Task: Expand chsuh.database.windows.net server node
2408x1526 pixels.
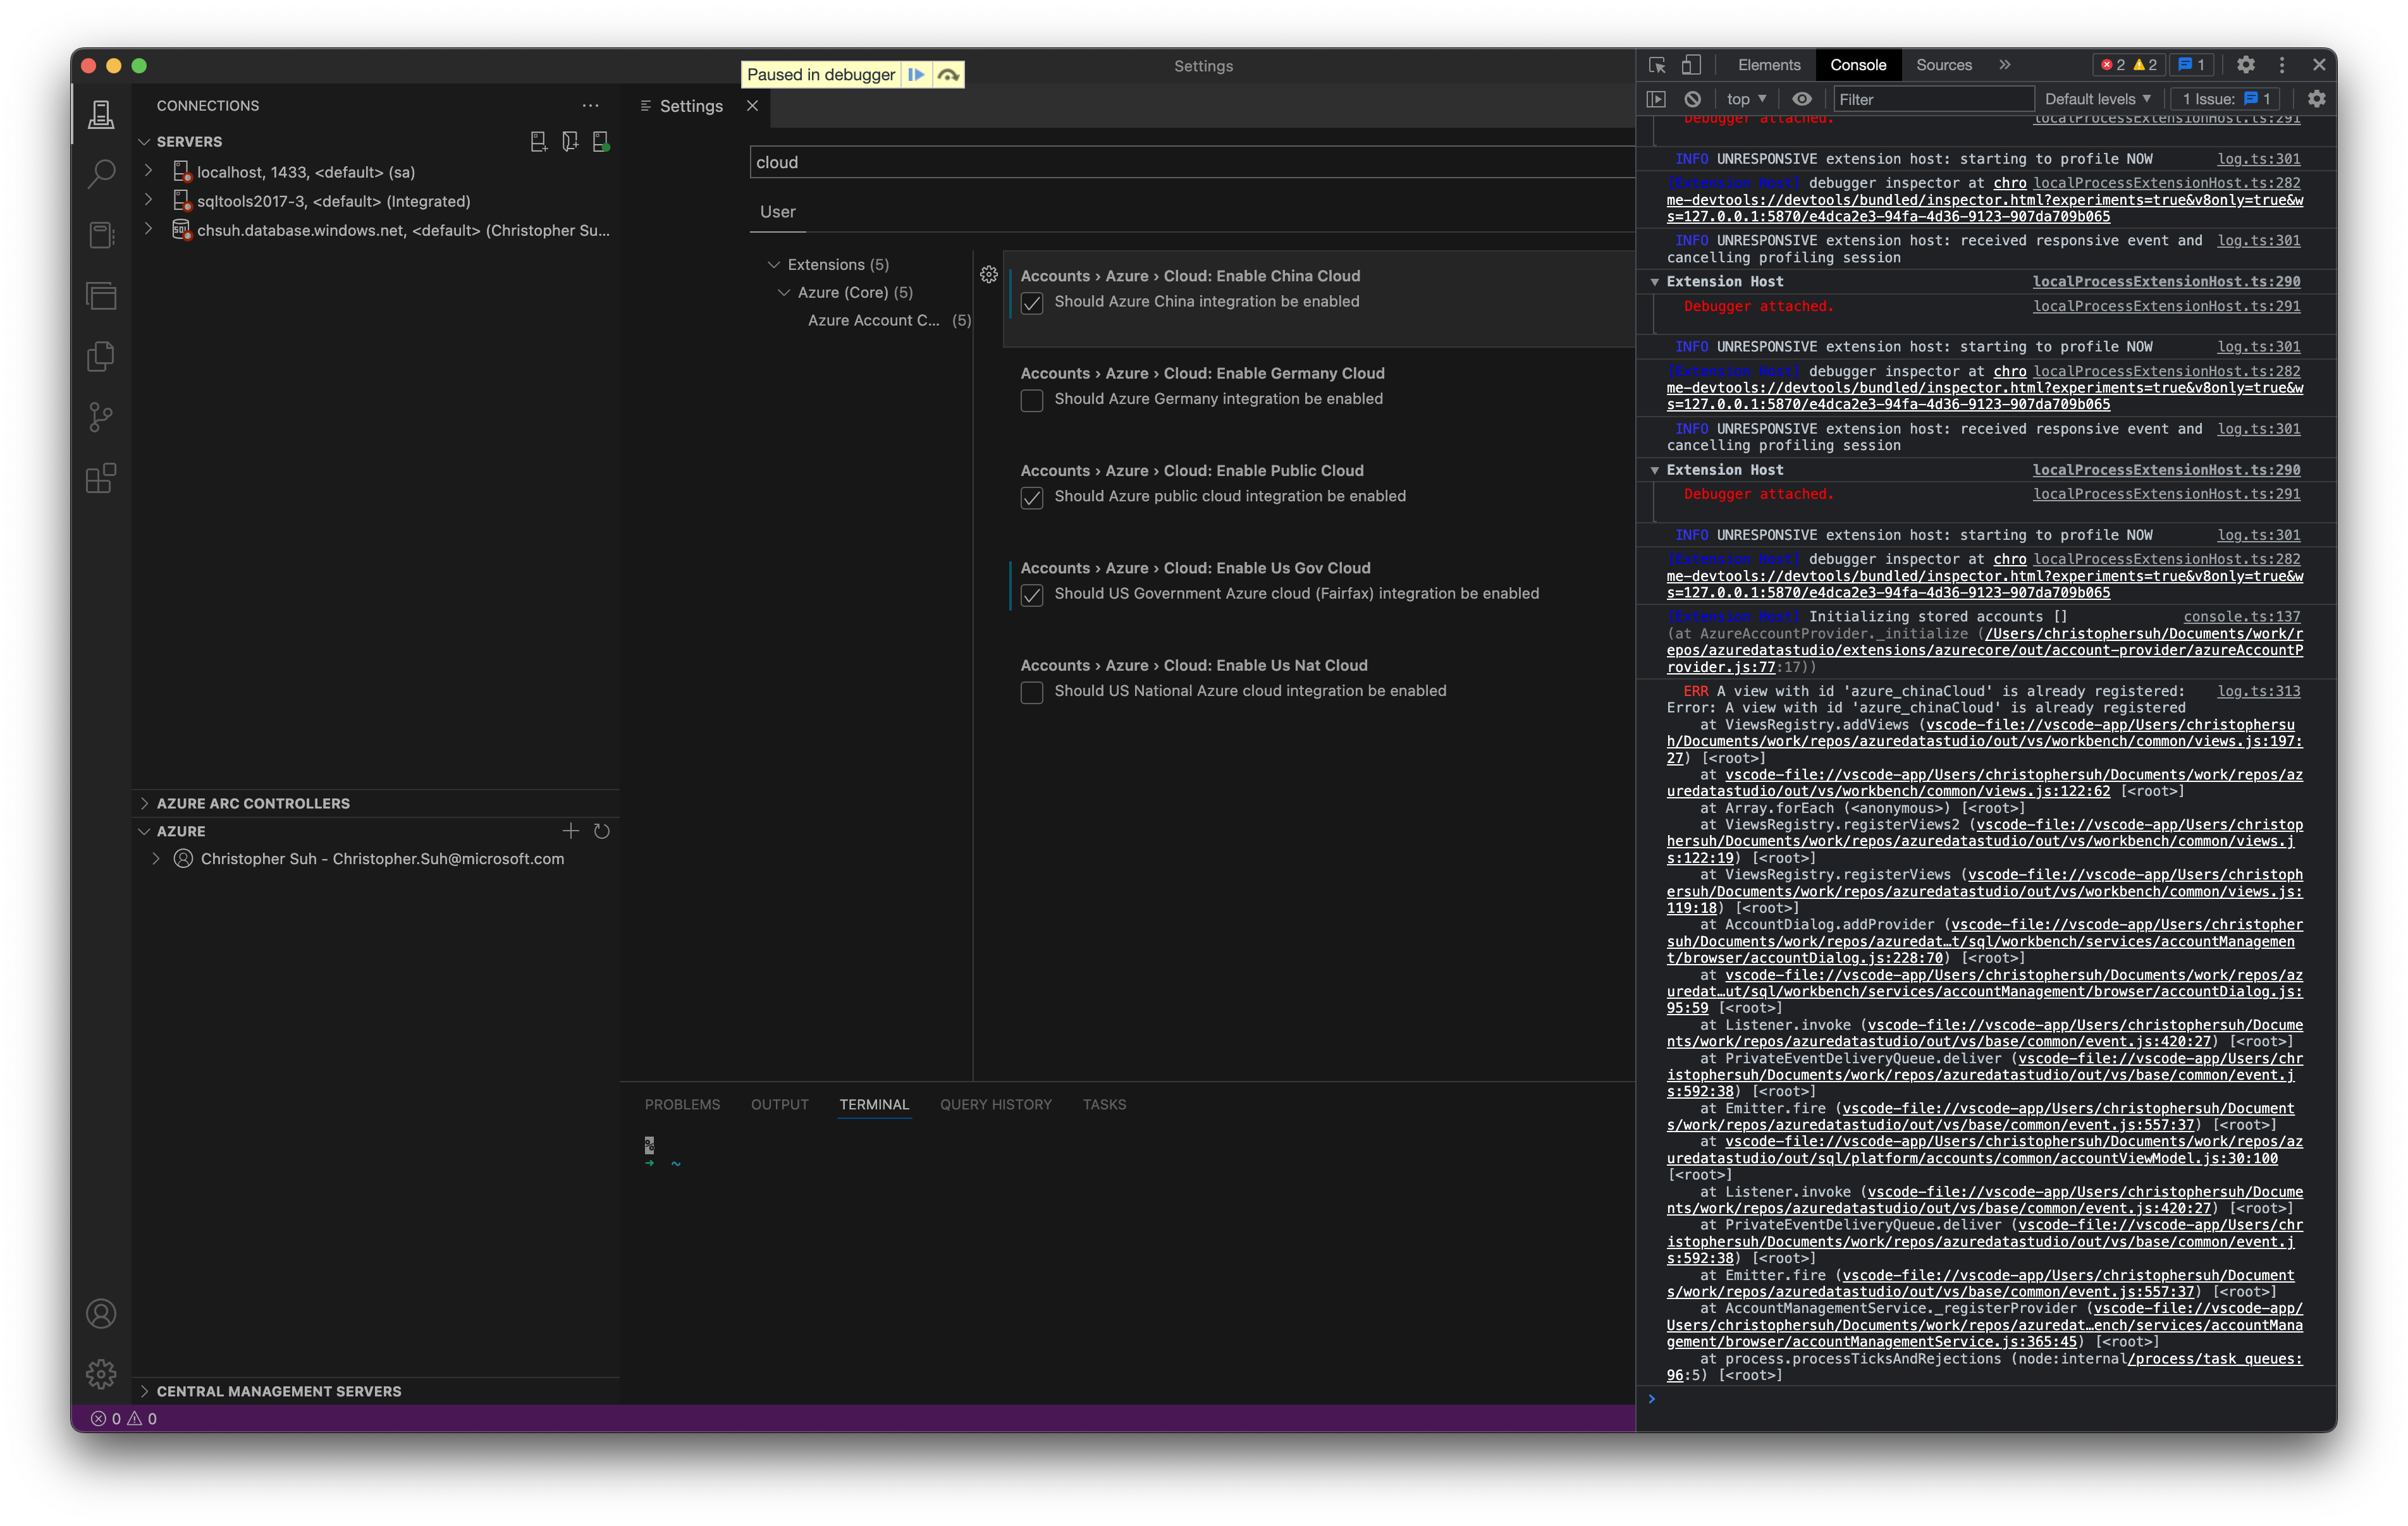Action: [x=149, y=229]
